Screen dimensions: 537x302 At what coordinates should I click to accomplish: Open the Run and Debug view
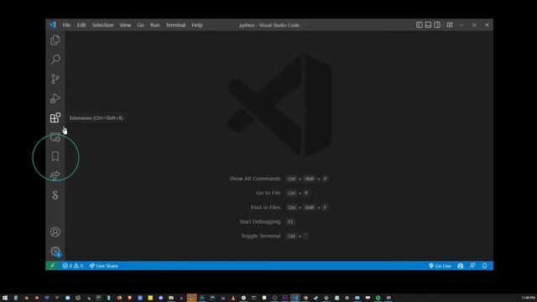point(55,99)
